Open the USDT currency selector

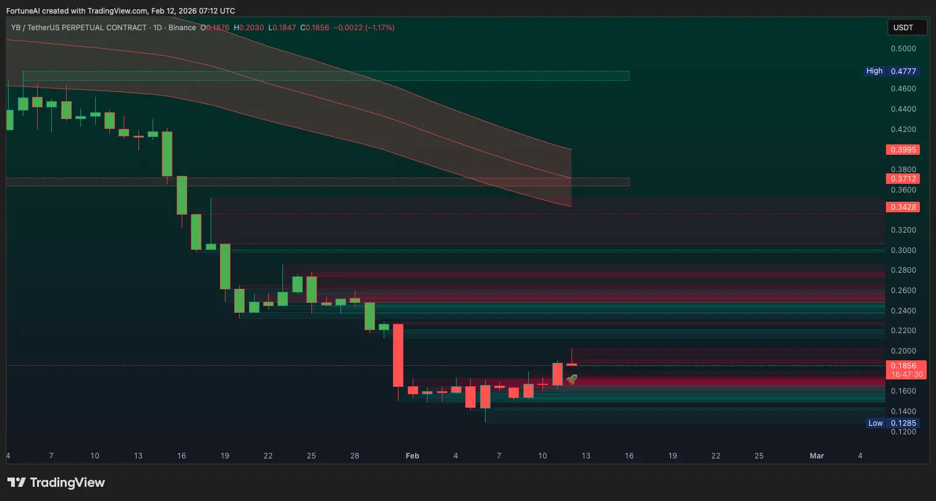[x=907, y=27]
